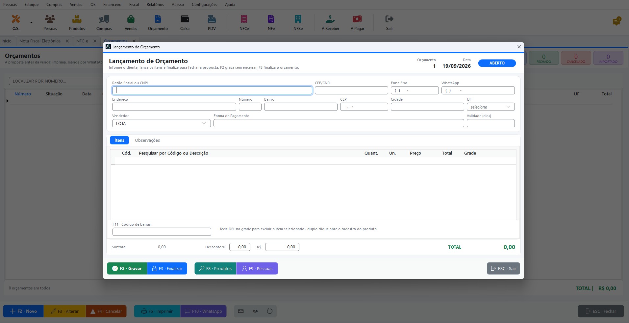The width and height of the screenshot is (629, 323).
Task: Open Á Receber toolbar icon
Action: coord(330,22)
